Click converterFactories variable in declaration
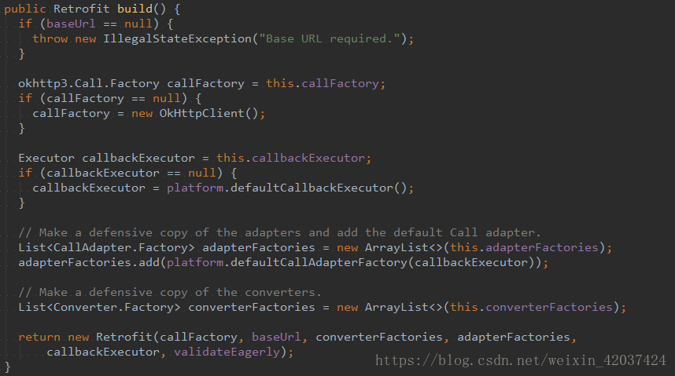 pyautogui.click(x=252, y=307)
